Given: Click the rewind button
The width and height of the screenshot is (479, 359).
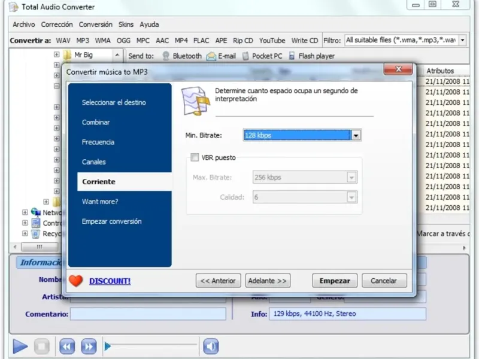Looking at the screenshot, I should [x=67, y=346].
